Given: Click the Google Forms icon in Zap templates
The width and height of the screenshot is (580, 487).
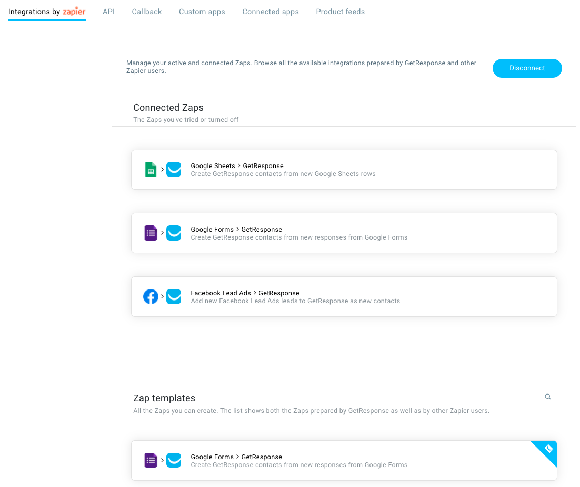Looking at the screenshot, I should tap(151, 460).
